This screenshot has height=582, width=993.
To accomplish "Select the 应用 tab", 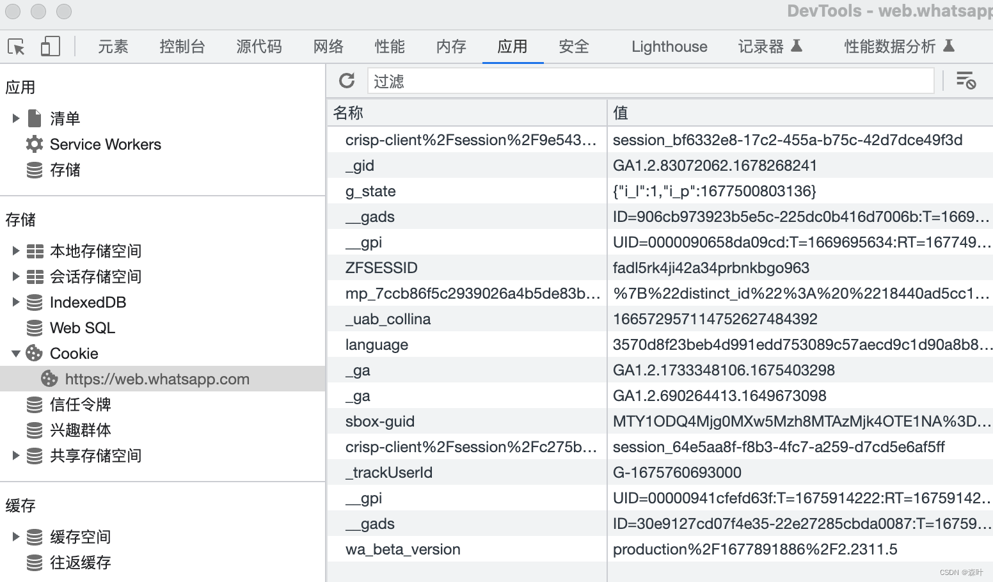I will 512,47.
